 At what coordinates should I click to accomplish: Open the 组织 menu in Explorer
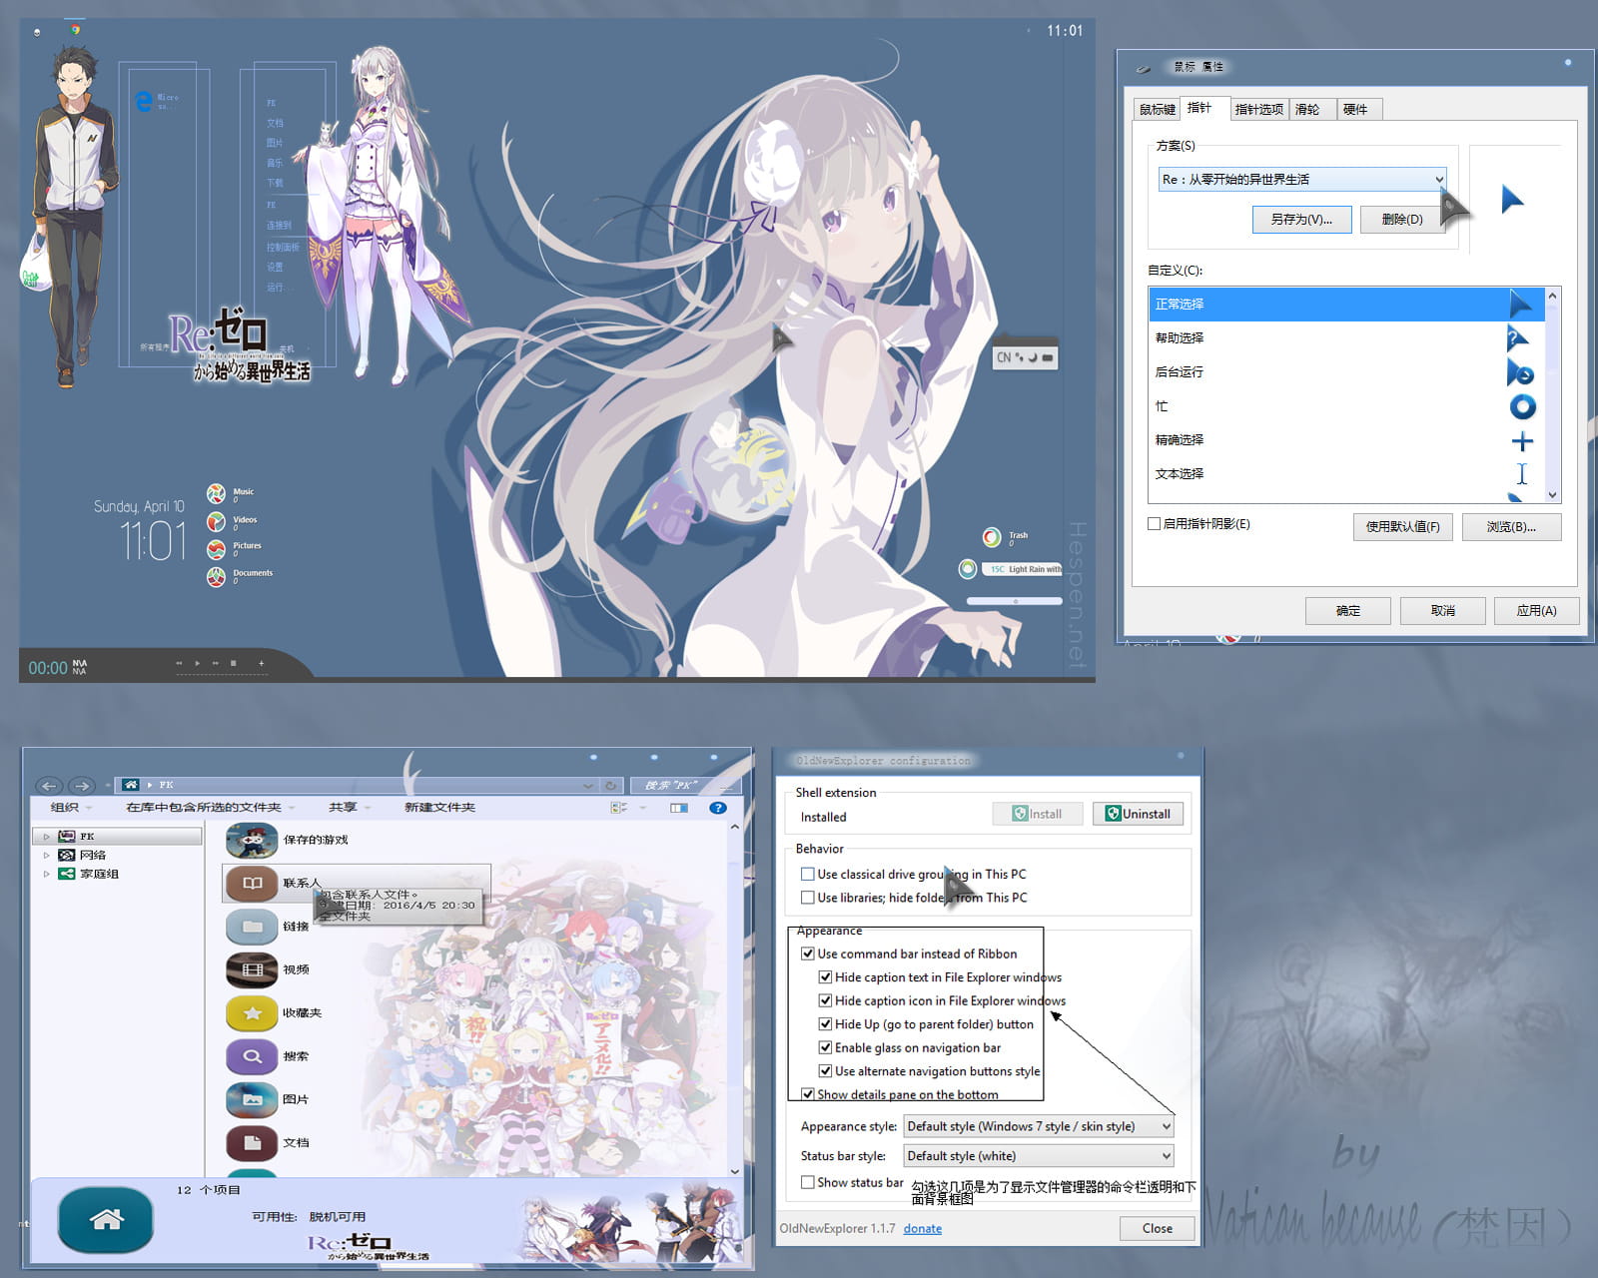tap(67, 808)
